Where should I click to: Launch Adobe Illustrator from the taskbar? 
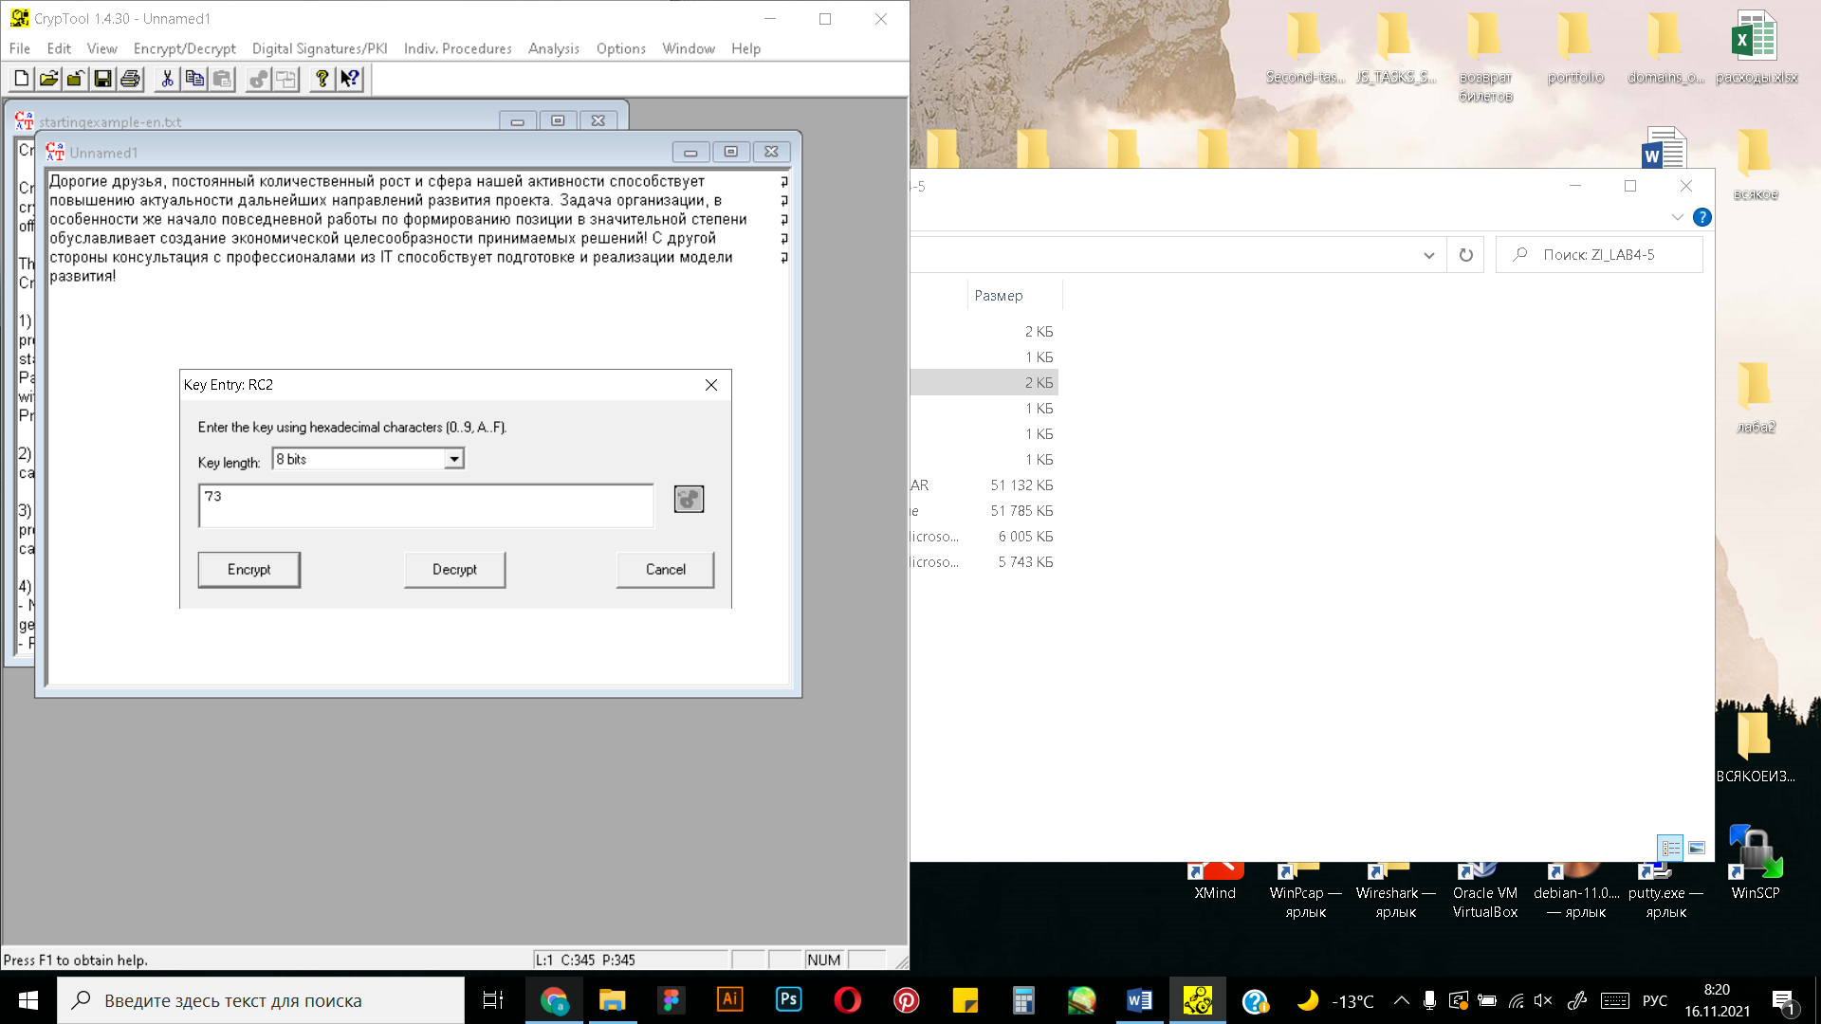point(730,1000)
